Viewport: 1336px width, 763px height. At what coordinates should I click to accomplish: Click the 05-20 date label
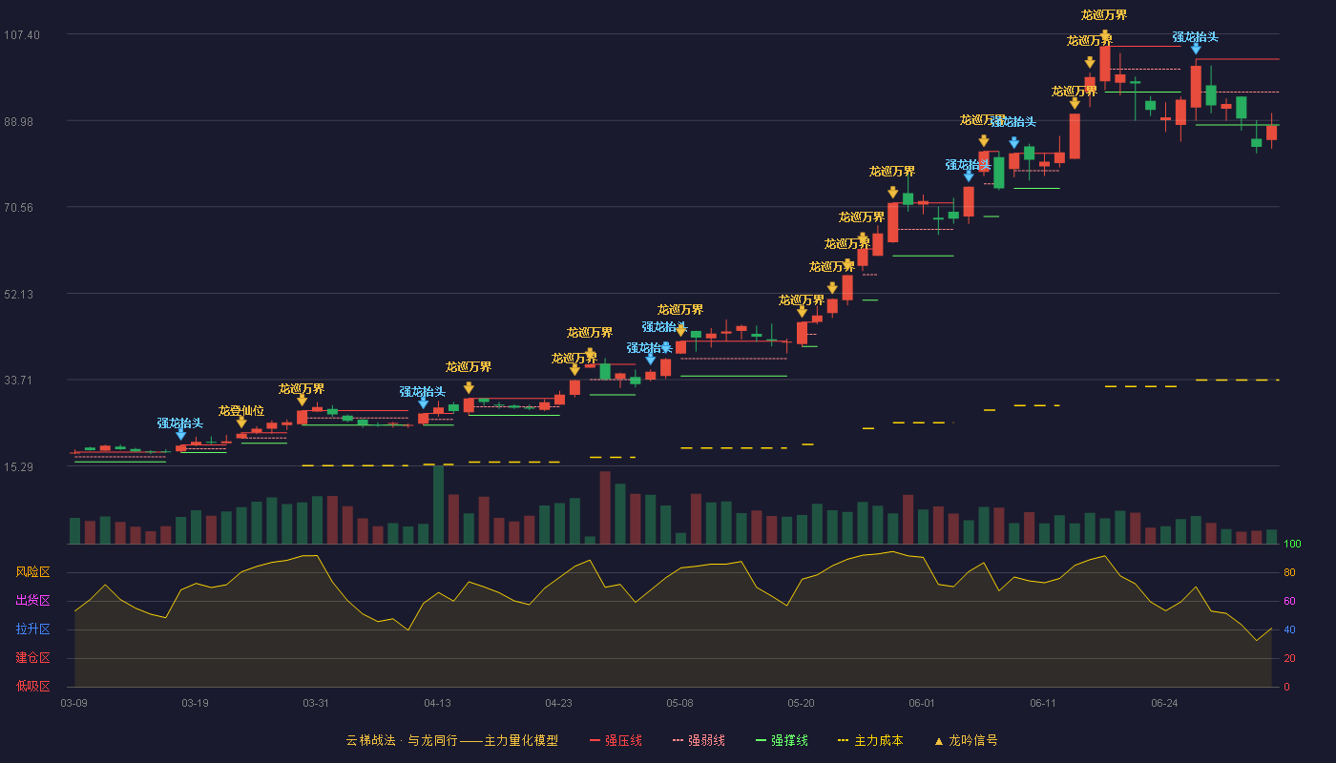pos(802,703)
